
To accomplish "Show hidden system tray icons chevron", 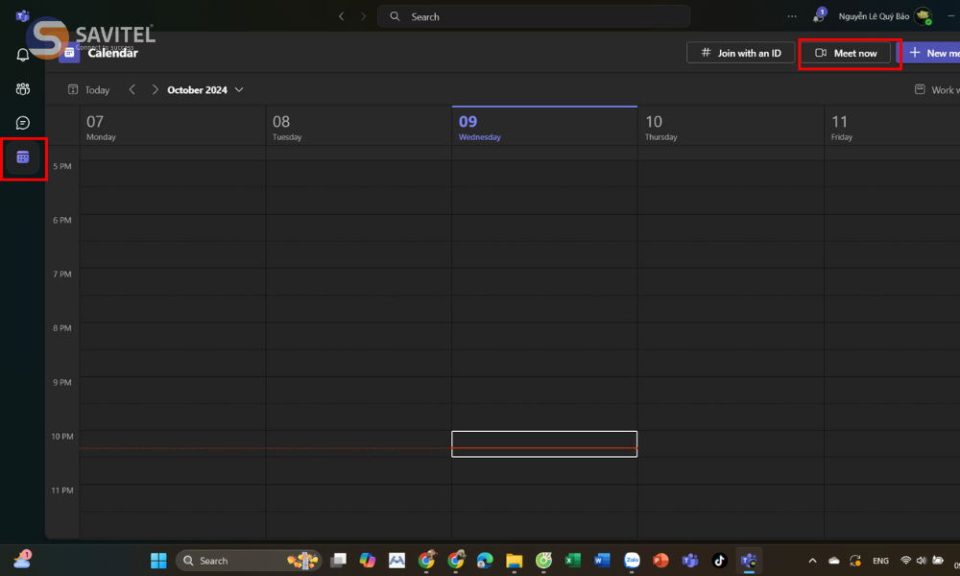I will (x=812, y=560).
